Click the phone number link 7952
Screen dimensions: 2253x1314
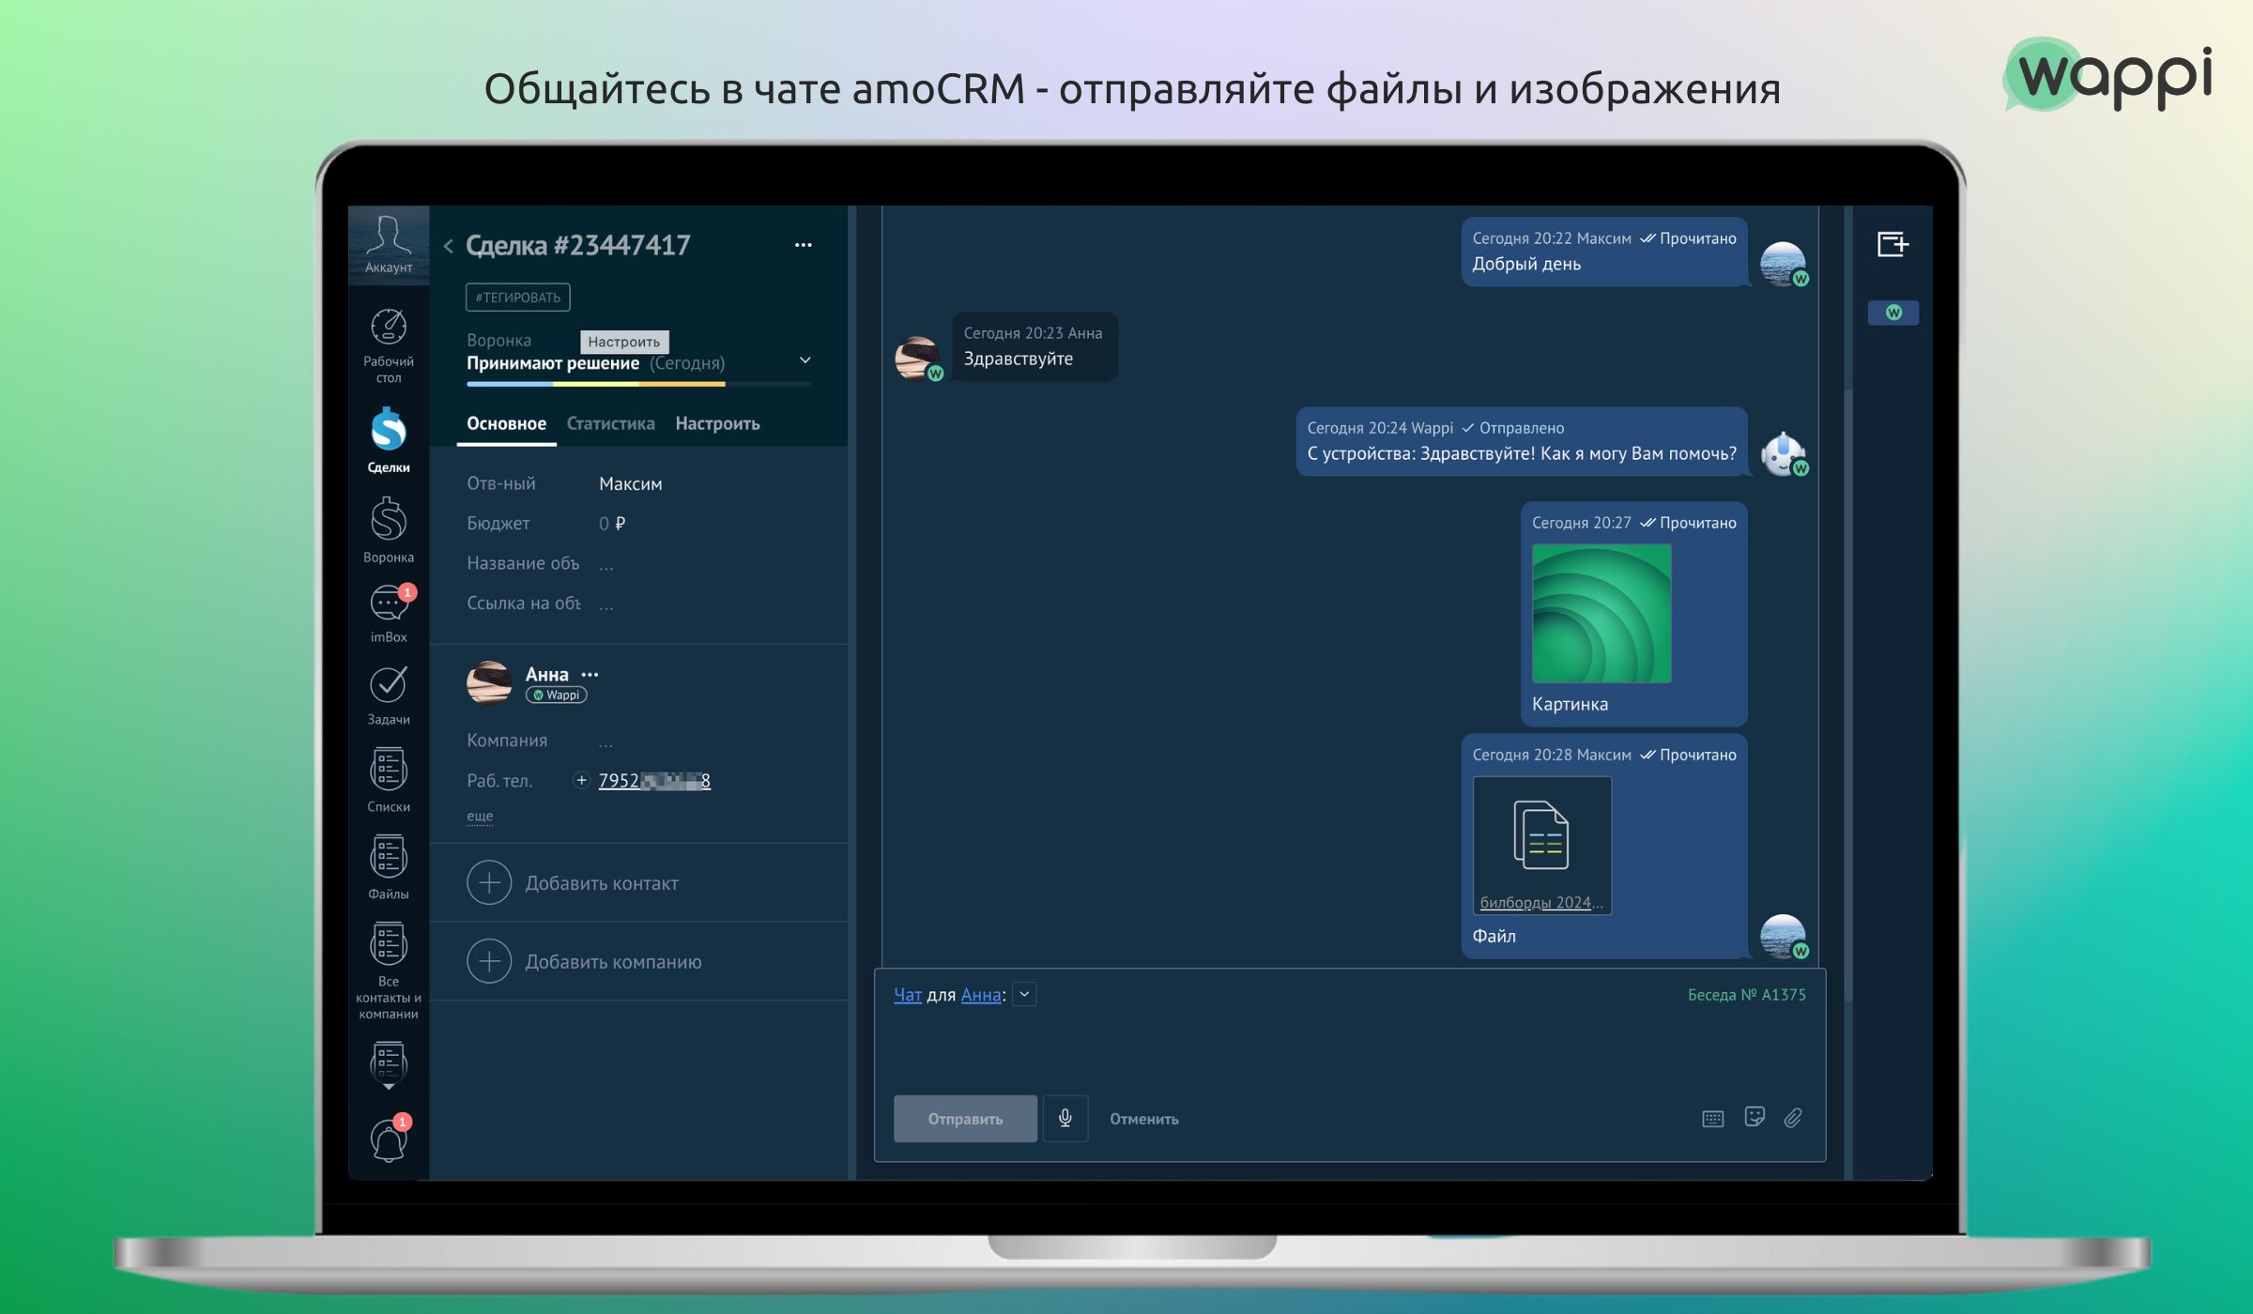point(654,781)
